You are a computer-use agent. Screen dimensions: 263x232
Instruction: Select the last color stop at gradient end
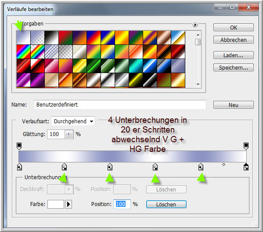[x=246, y=166]
